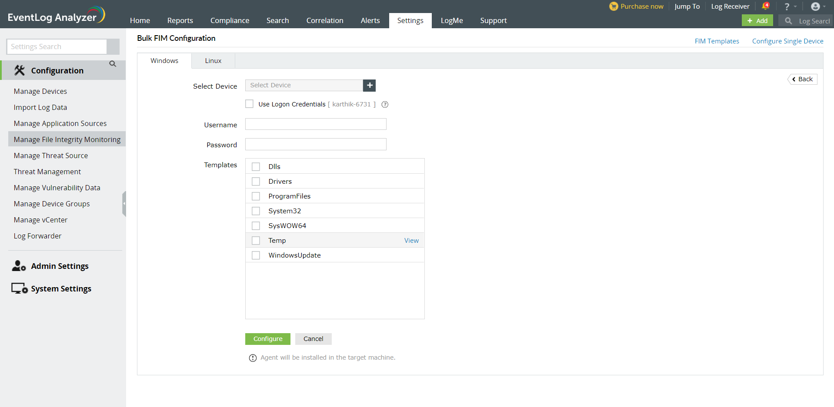
Task: Focus the Log Search field
Action: [814, 21]
